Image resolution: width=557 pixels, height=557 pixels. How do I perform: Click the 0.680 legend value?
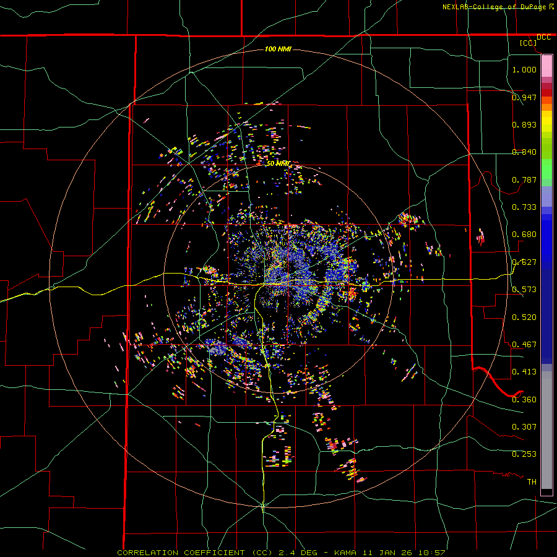[x=524, y=235]
